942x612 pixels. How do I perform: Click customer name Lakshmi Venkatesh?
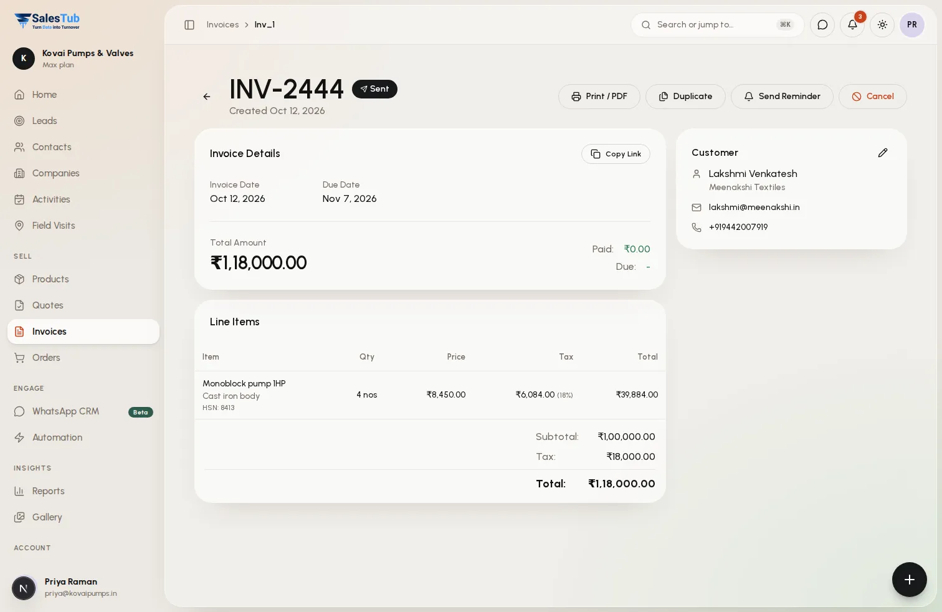pos(753,174)
